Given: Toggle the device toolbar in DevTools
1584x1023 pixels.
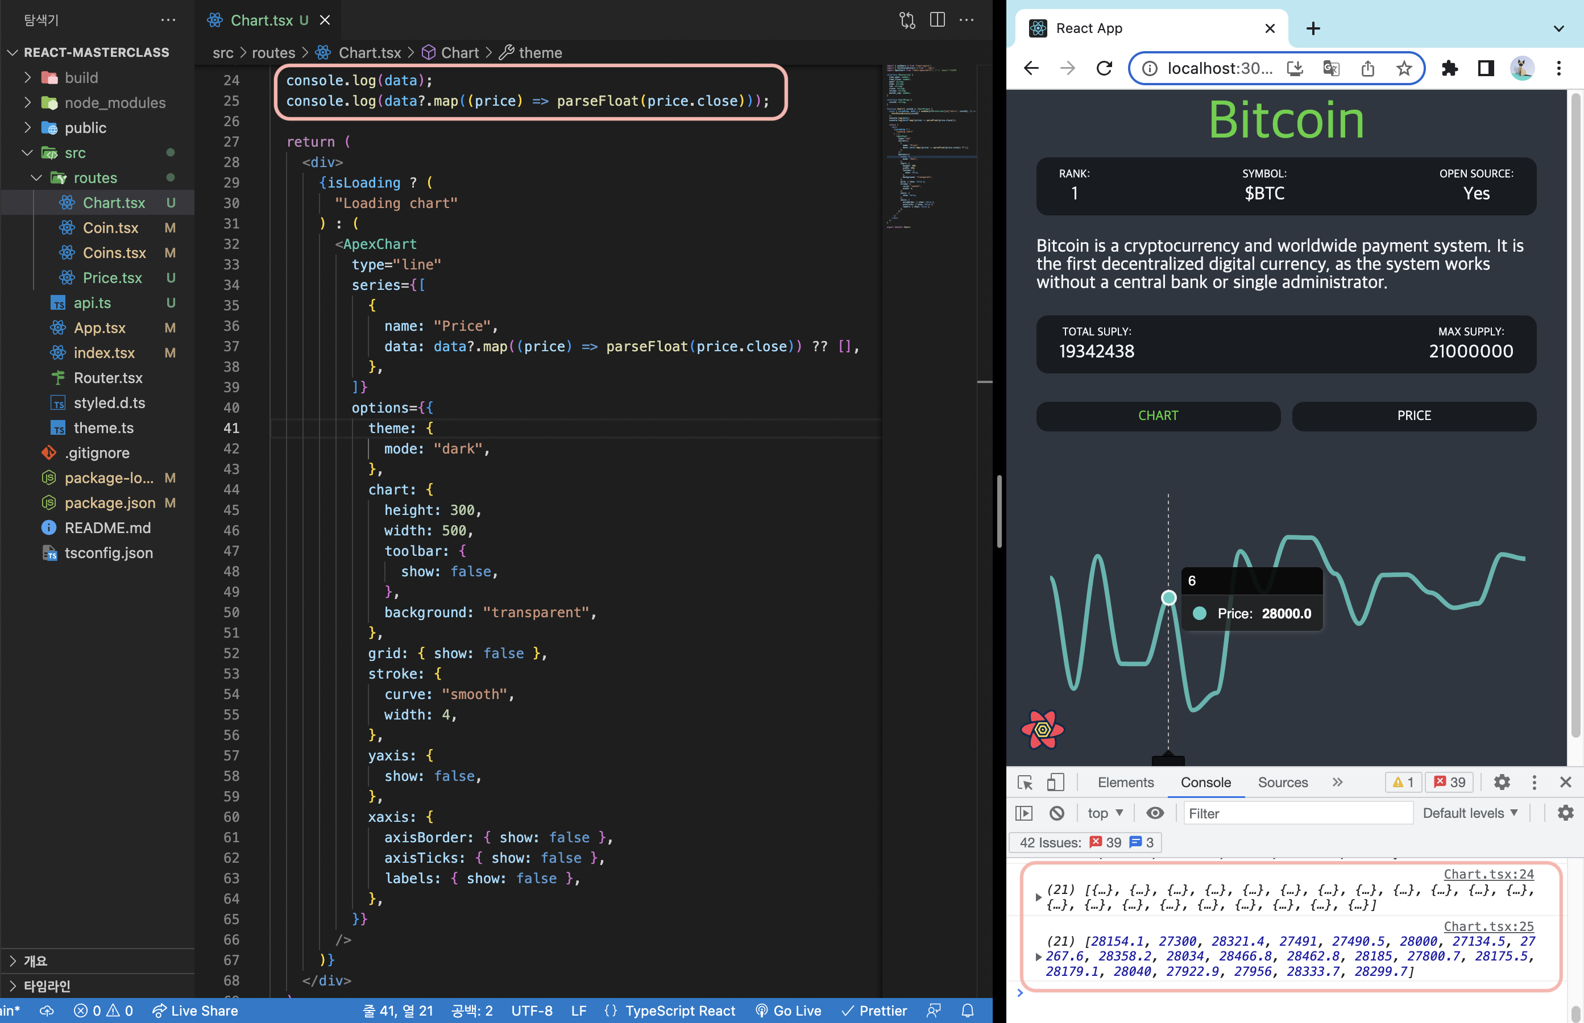Looking at the screenshot, I should pos(1055,782).
